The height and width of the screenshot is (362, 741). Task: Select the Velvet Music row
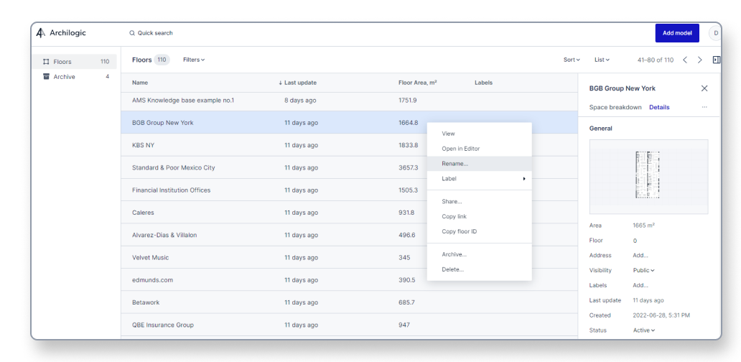coord(349,258)
